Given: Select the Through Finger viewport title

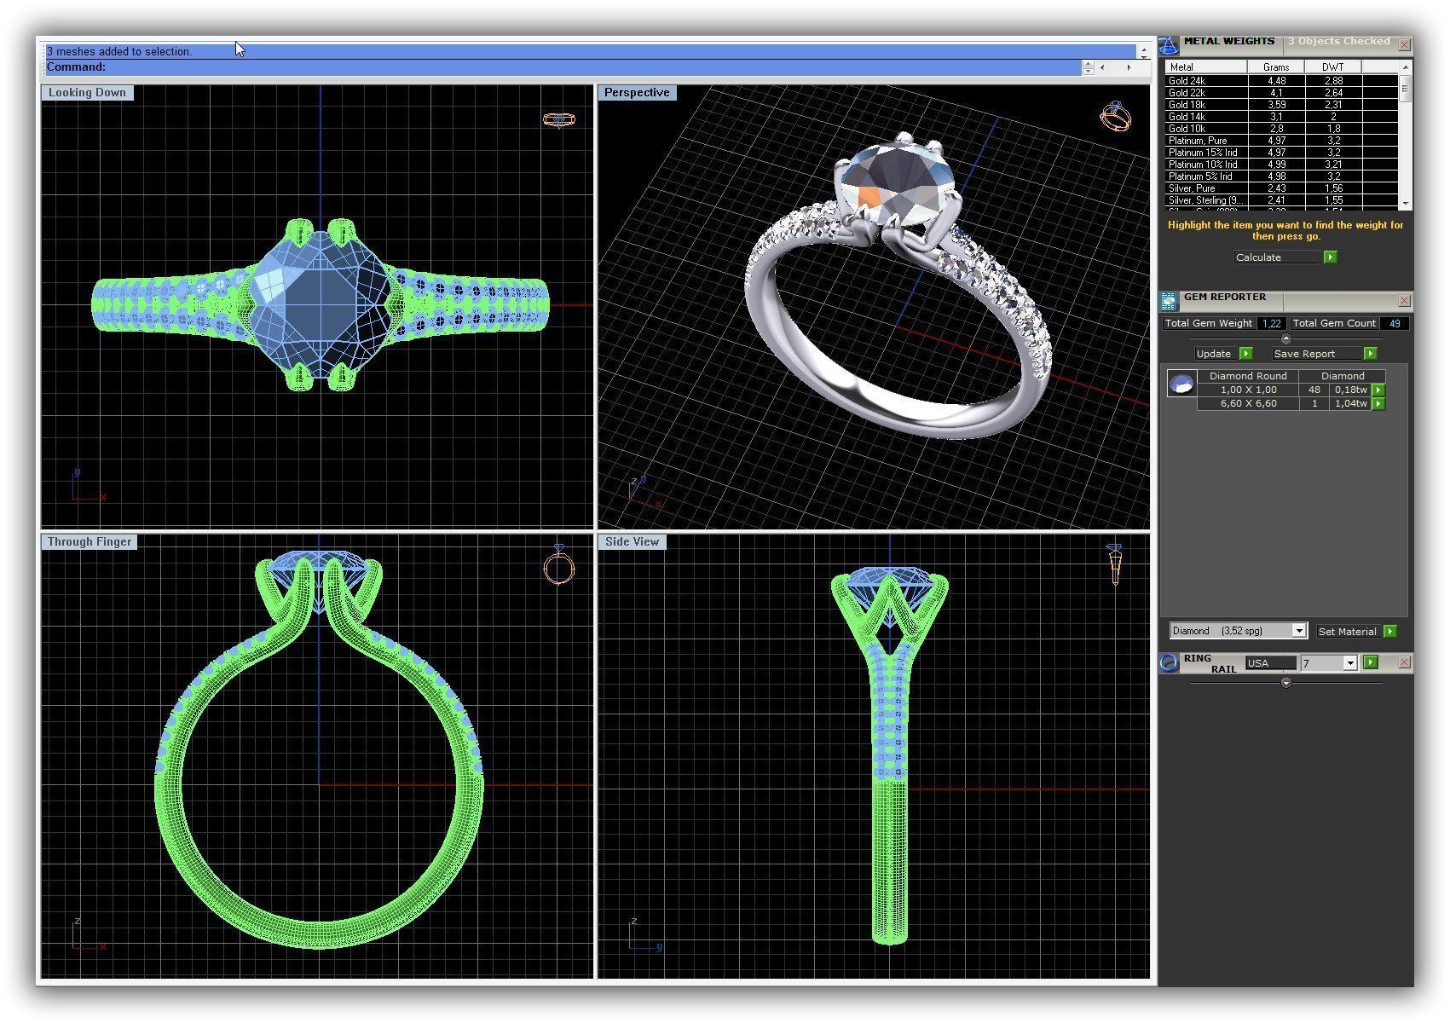Looking at the screenshot, I should [x=90, y=541].
